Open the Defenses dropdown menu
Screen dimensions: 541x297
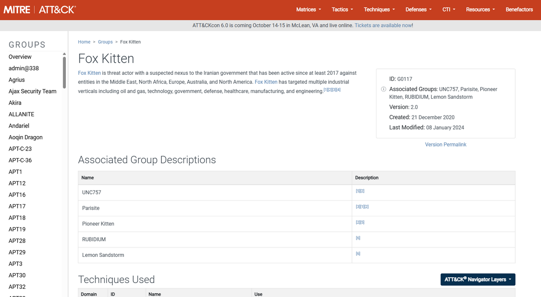(419, 9)
